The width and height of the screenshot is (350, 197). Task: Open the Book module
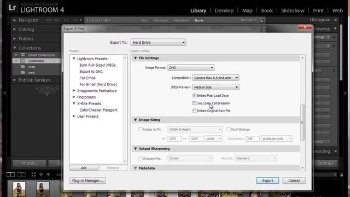(267, 10)
